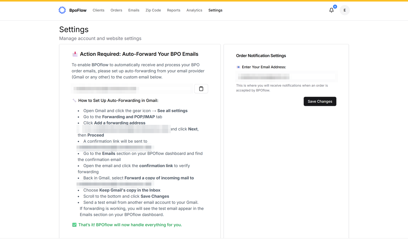Focus the notification email address field

(x=287, y=76)
